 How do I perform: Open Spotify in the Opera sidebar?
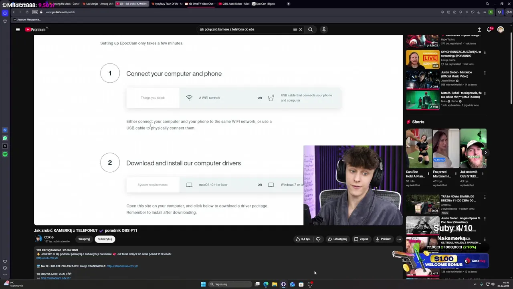pos(5,154)
